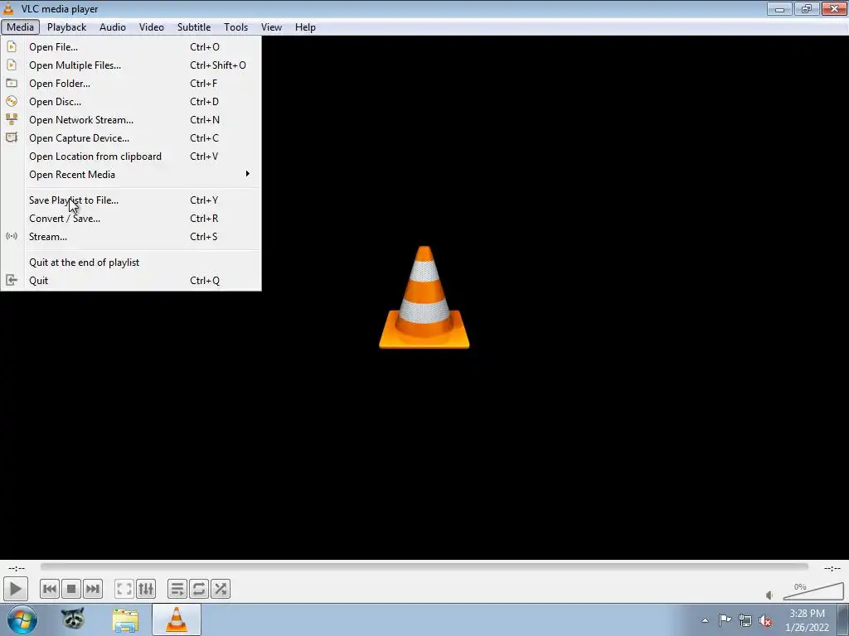Mute audio via the speaker icon

(769, 595)
